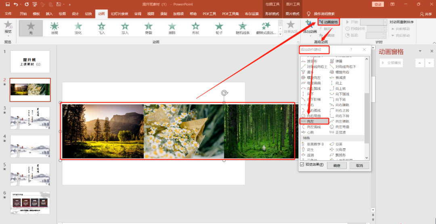This screenshot has height=224, width=436.
Task: Click the help question mark in dialog
Action: (351, 50)
